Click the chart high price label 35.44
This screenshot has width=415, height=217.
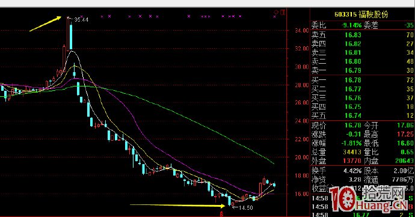(81, 20)
